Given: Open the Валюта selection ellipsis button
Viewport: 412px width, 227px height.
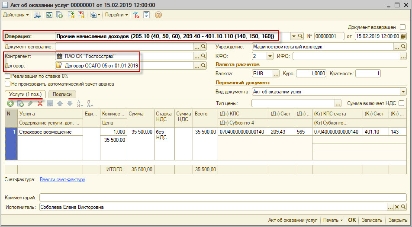Looking at the screenshot, I should pos(276,74).
